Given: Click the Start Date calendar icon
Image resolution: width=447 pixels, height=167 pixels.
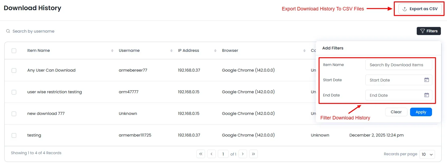Looking at the screenshot, I should click(x=426, y=80).
